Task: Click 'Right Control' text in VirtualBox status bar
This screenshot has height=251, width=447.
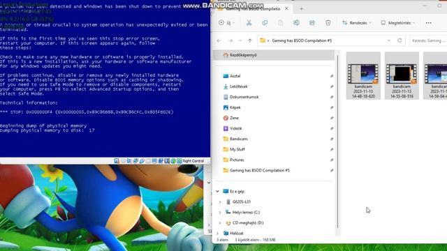Action: point(193,161)
